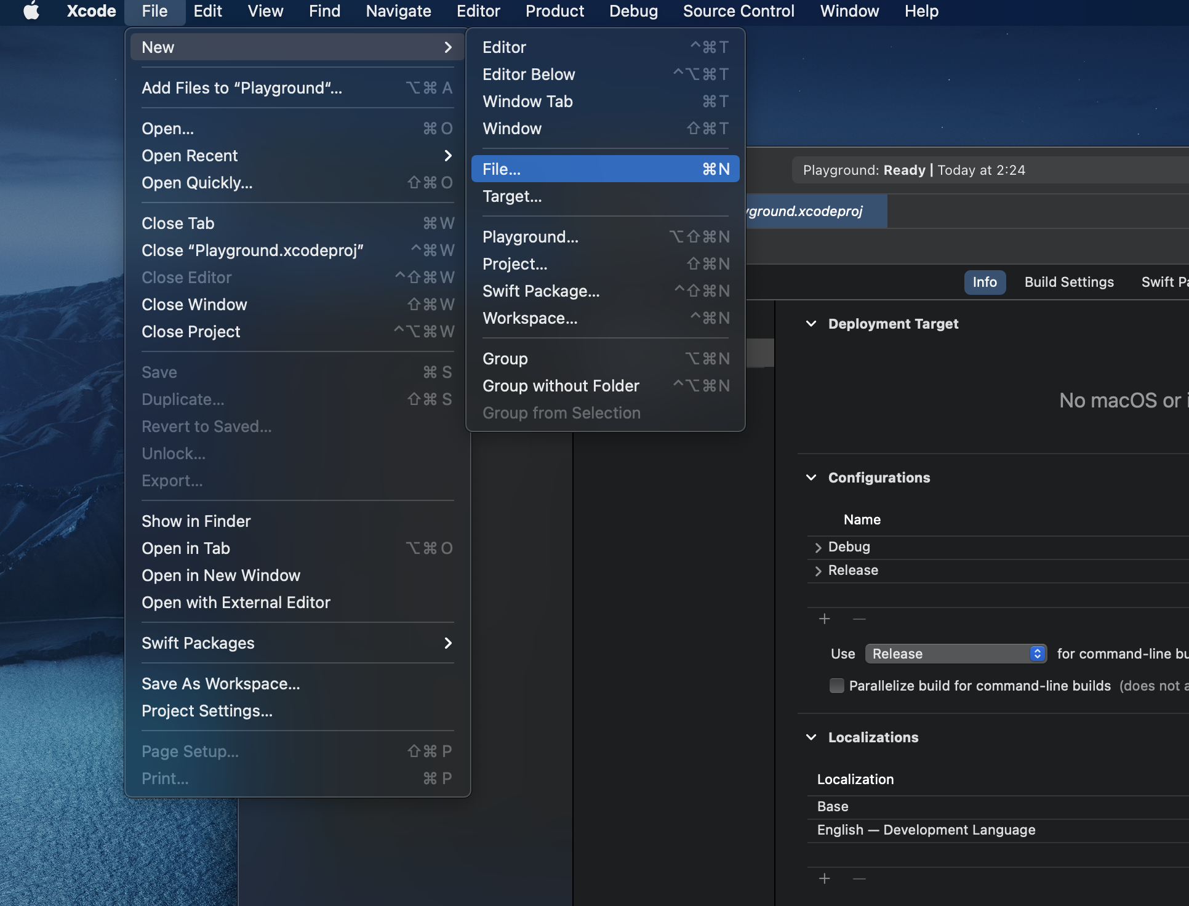
Task: Open the Product menu in menu bar
Action: [554, 11]
